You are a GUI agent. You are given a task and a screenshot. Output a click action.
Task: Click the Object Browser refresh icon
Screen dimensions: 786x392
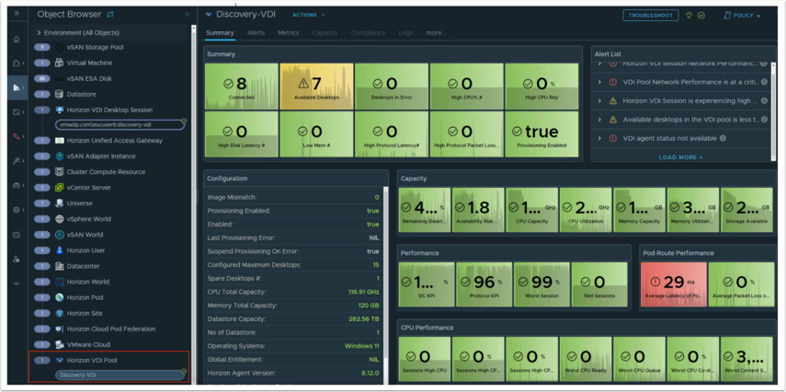coord(111,15)
